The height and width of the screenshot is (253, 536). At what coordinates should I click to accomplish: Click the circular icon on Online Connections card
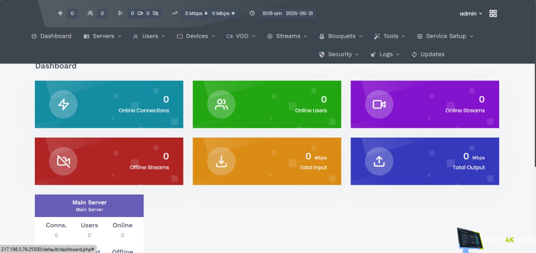[63, 104]
